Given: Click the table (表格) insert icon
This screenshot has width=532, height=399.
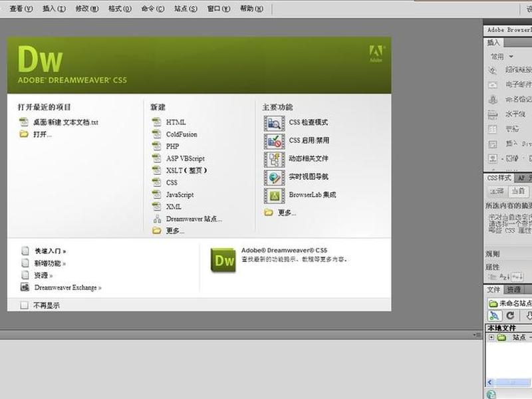Looking at the screenshot, I should pyautogui.click(x=493, y=129).
